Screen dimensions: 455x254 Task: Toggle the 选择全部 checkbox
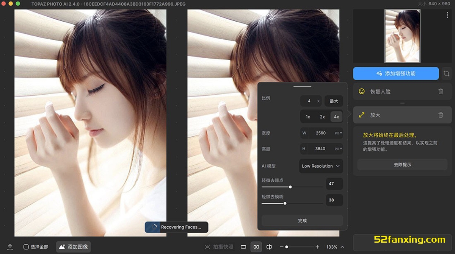point(26,247)
